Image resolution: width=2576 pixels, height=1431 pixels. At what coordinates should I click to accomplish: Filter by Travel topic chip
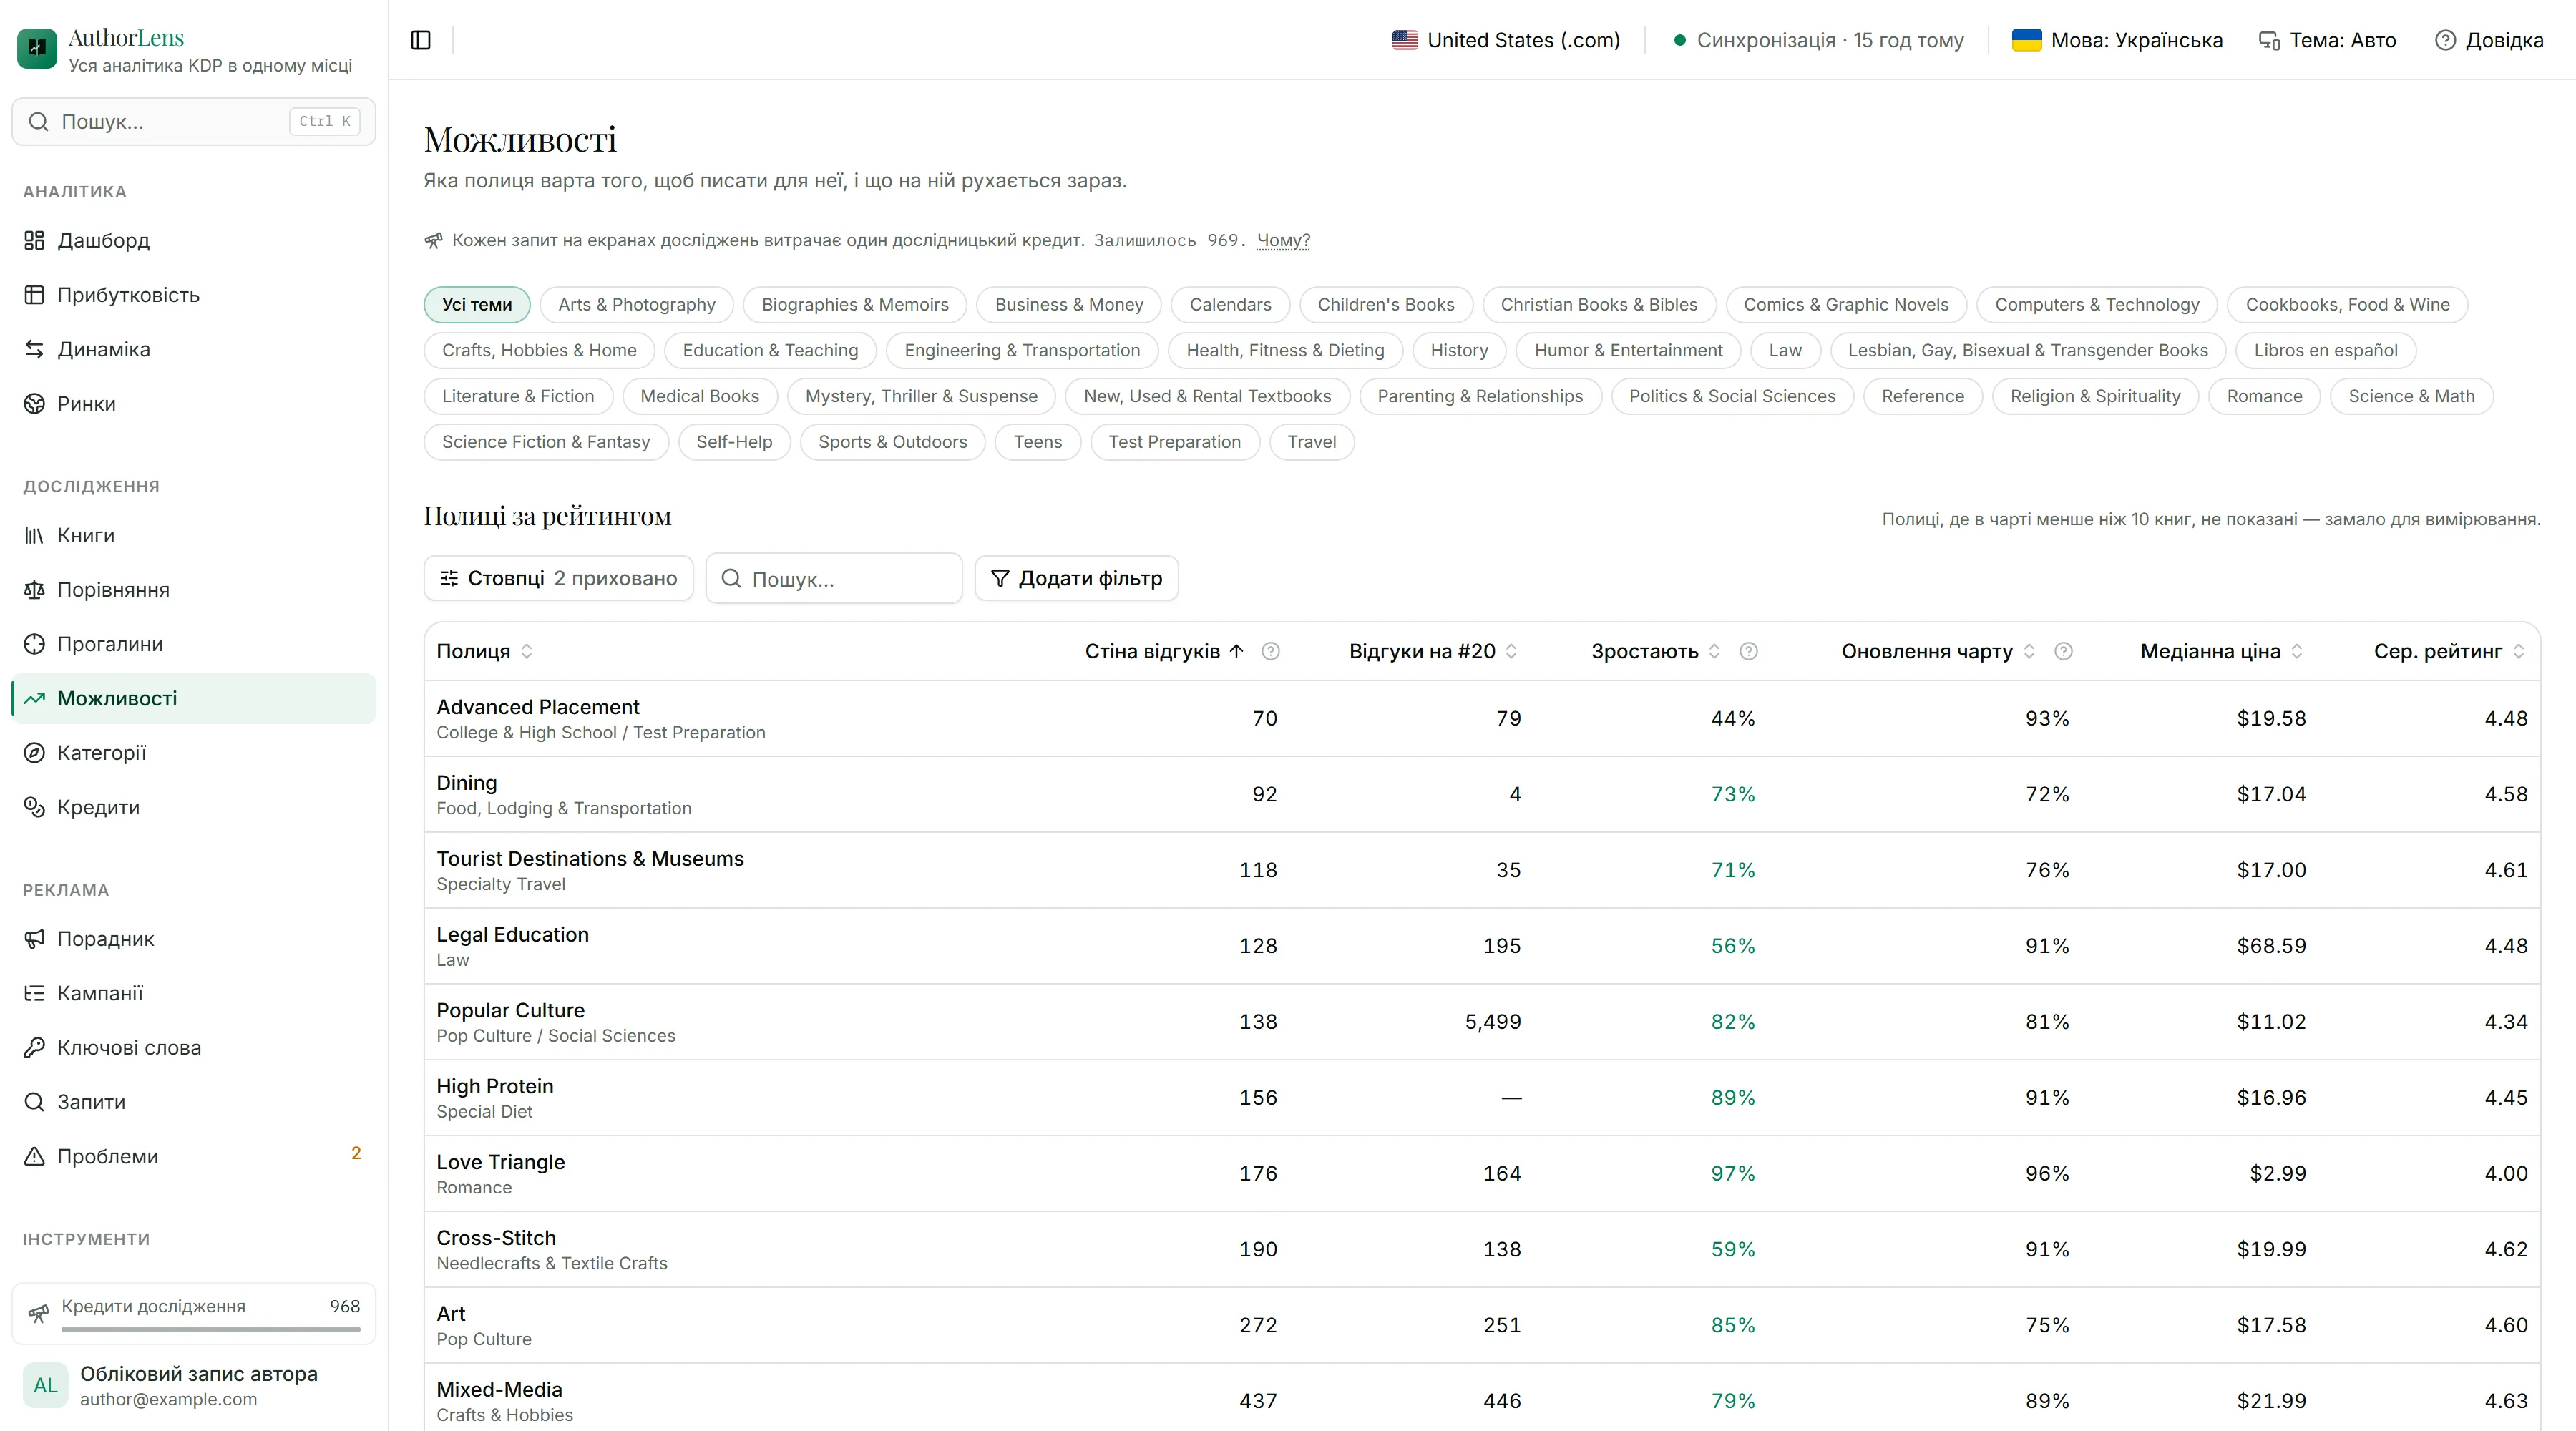click(x=1311, y=442)
